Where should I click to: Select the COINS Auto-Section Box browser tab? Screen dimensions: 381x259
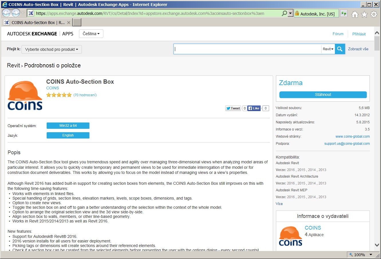[37, 23]
